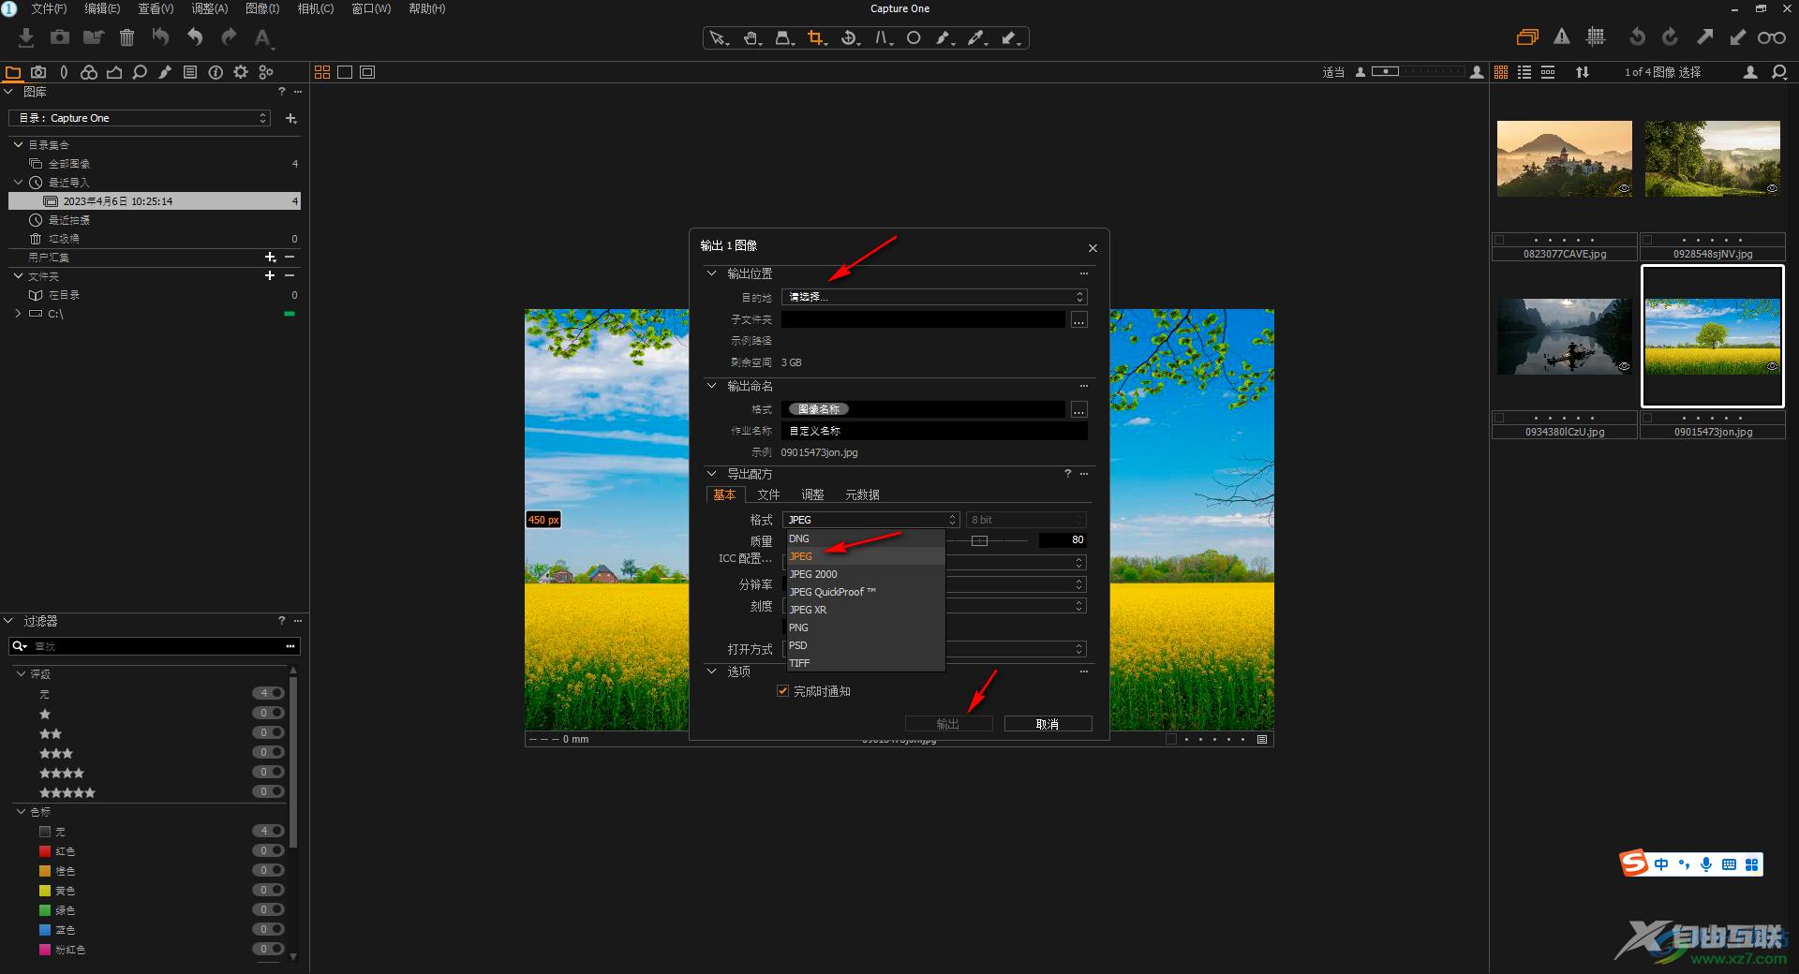The image size is (1799, 974).
Task: Switch browser to list view icon
Action: click(1524, 72)
